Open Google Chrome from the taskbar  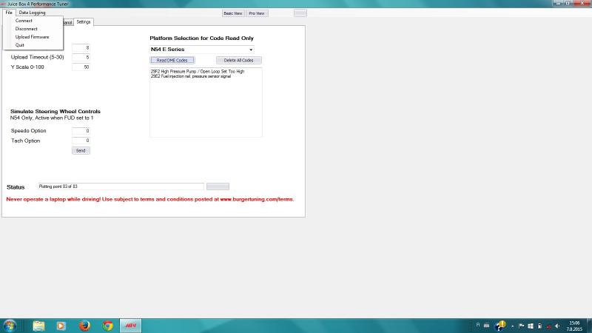coord(107,326)
